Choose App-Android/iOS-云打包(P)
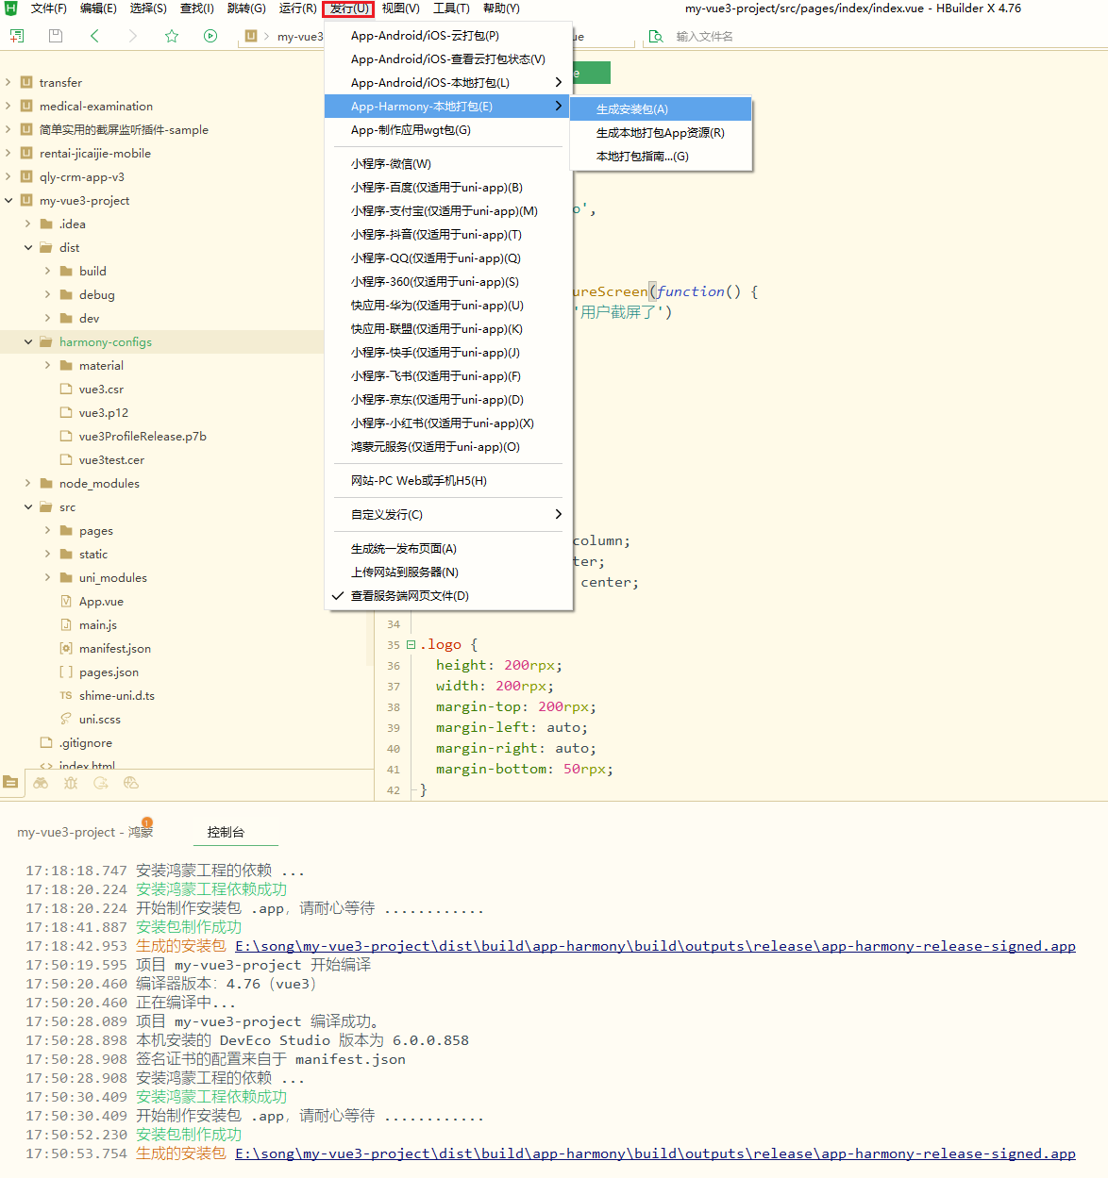Viewport: 1108px width, 1178px height. [x=448, y=36]
